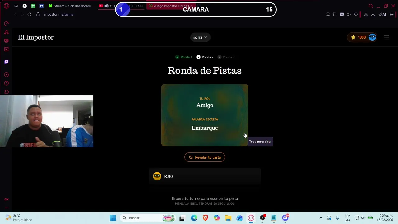Open the pinned white circle tab

click(x=25, y=6)
